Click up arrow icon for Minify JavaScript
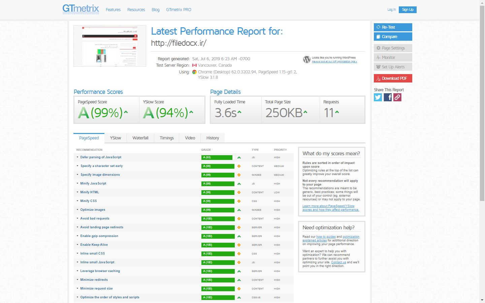 pyautogui.click(x=239, y=184)
